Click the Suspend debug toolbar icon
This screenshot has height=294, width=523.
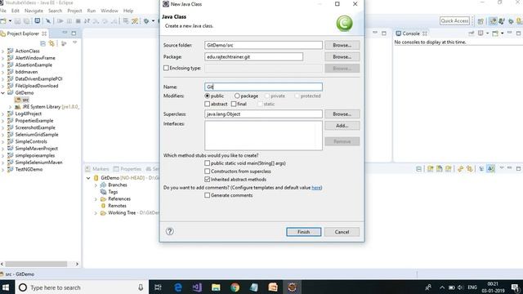click(x=69, y=21)
